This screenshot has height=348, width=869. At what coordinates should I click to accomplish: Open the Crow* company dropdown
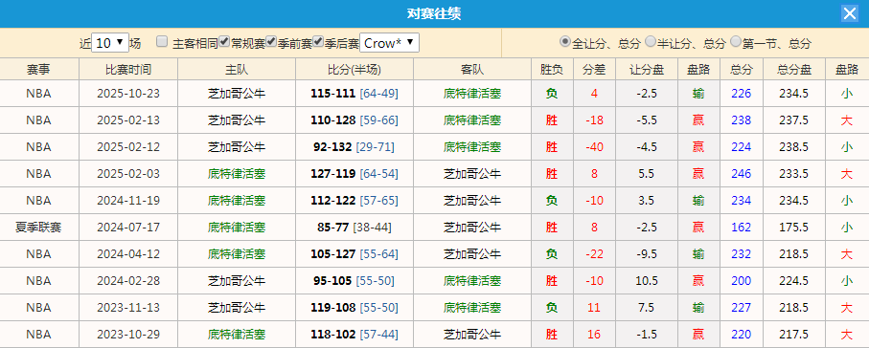389,43
